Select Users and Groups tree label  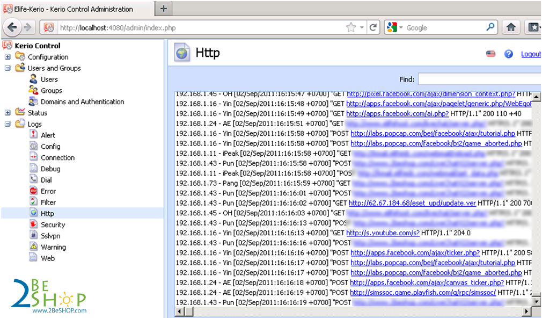pos(54,68)
